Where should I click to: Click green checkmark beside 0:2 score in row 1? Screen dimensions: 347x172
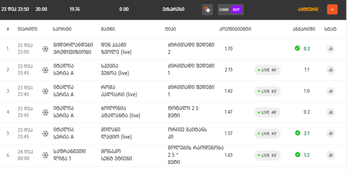coord(297,48)
